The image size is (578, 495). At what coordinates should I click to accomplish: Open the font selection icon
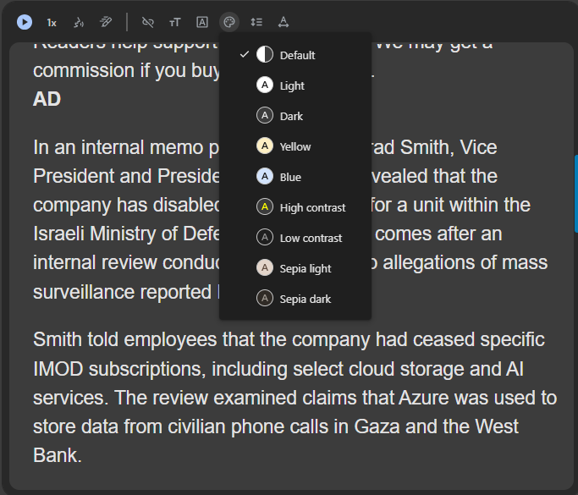(x=202, y=22)
